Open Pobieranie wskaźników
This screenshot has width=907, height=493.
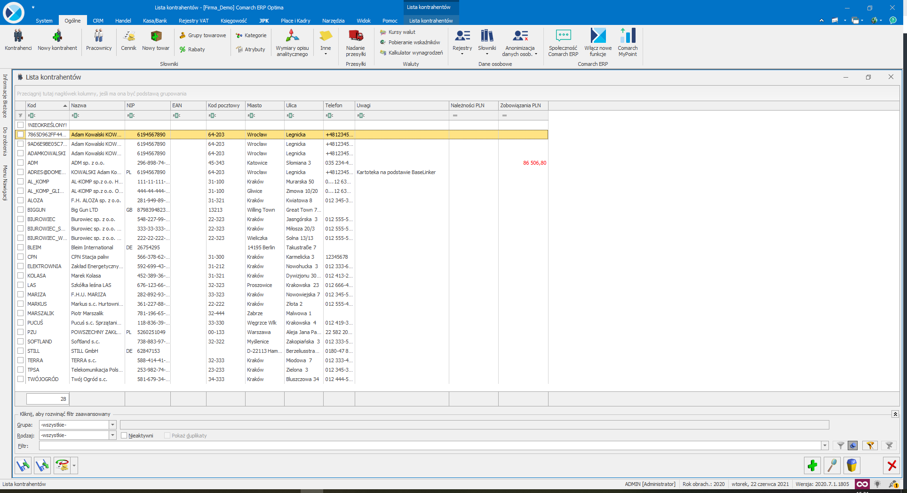point(410,42)
